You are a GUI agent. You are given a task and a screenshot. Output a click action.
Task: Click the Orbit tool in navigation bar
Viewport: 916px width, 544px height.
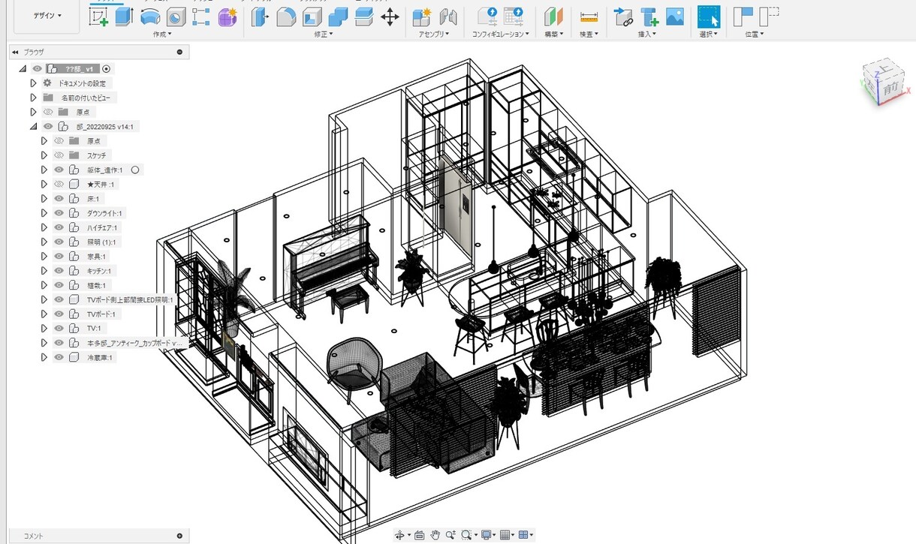[x=399, y=535]
